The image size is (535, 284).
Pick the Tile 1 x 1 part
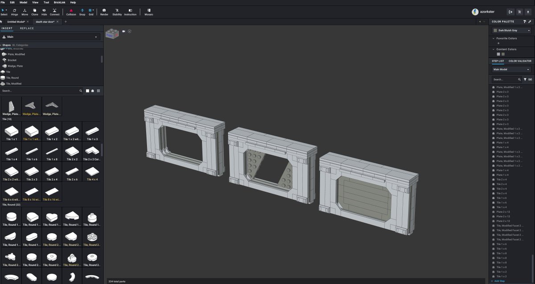point(12,132)
